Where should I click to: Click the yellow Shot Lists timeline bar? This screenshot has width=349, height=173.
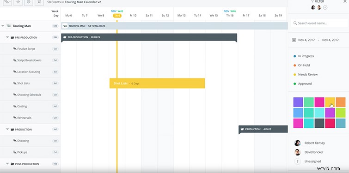pyautogui.click(x=157, y=84)
